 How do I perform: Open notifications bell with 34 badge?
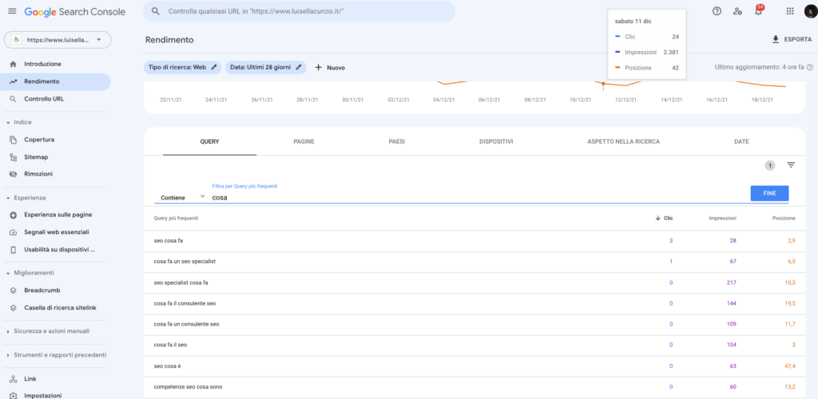pyautogui.click(x=759, y=10)
